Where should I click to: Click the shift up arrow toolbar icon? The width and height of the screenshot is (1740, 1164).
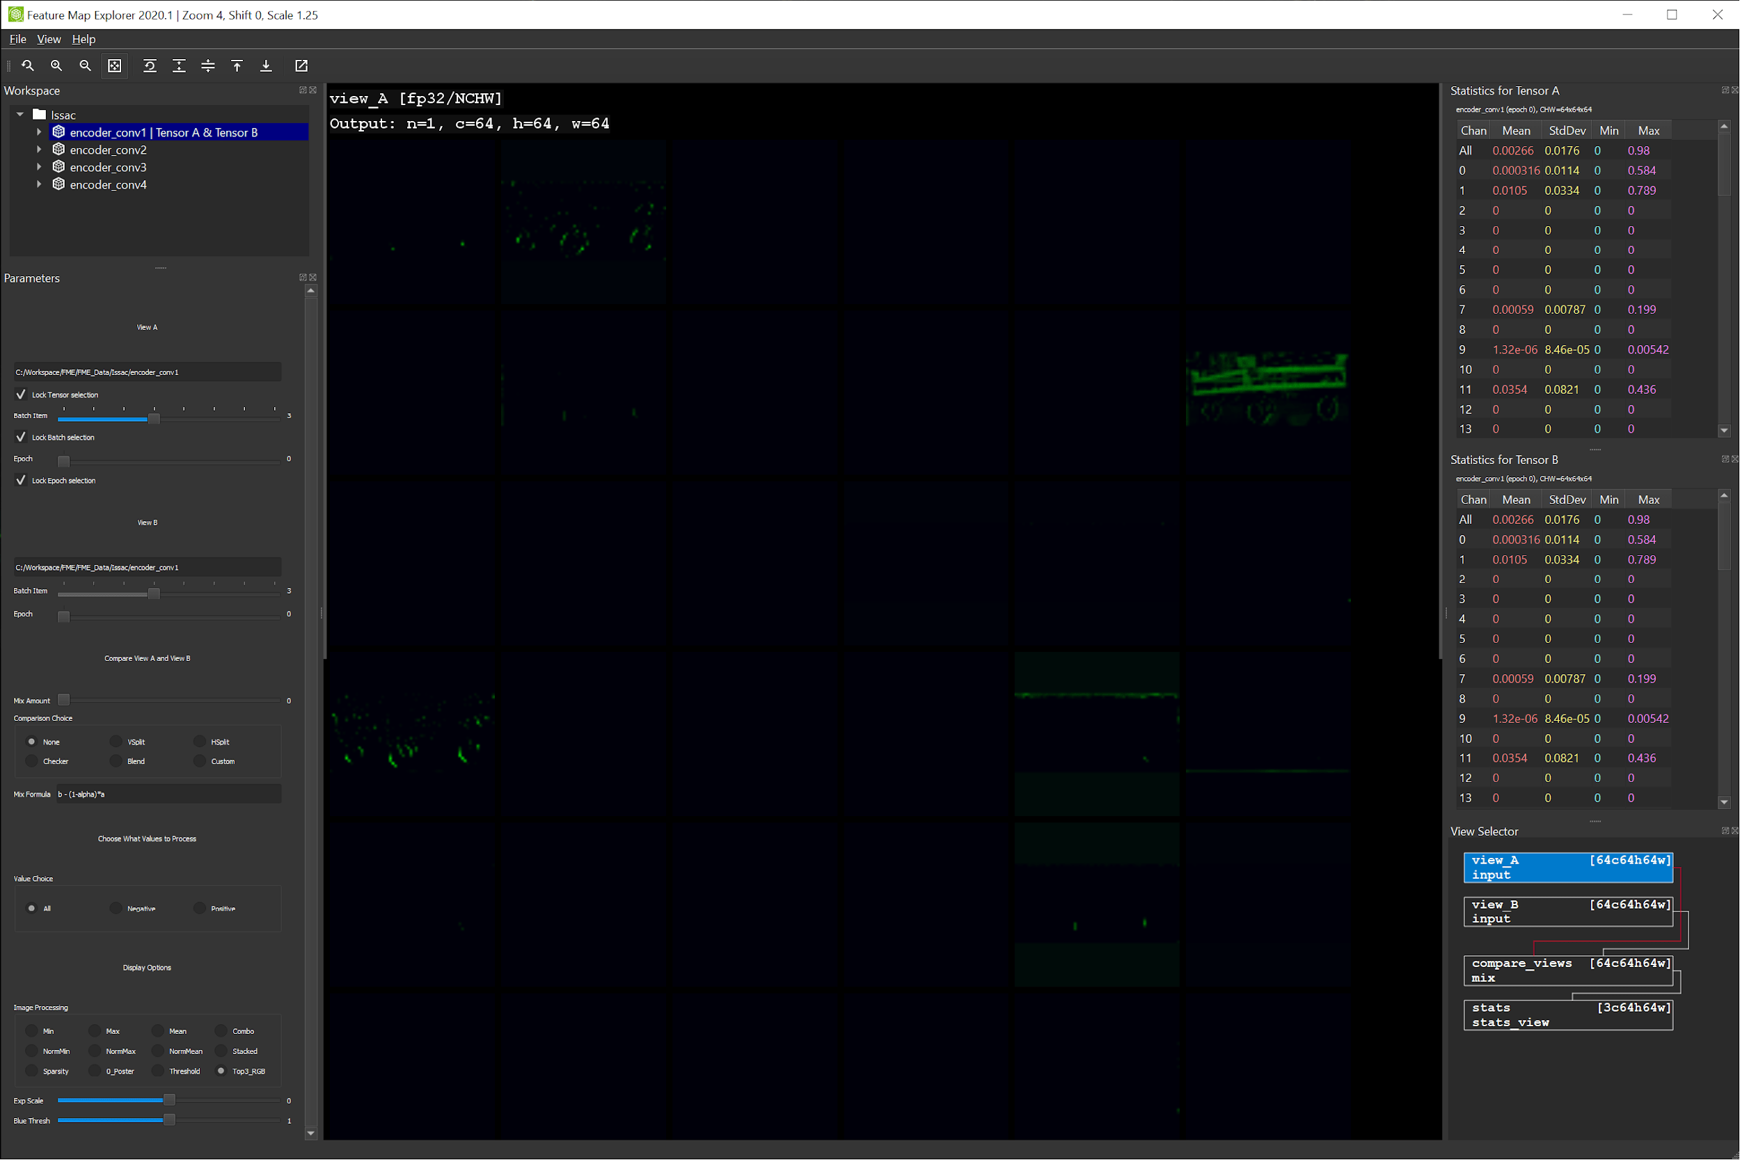(237, 66)
